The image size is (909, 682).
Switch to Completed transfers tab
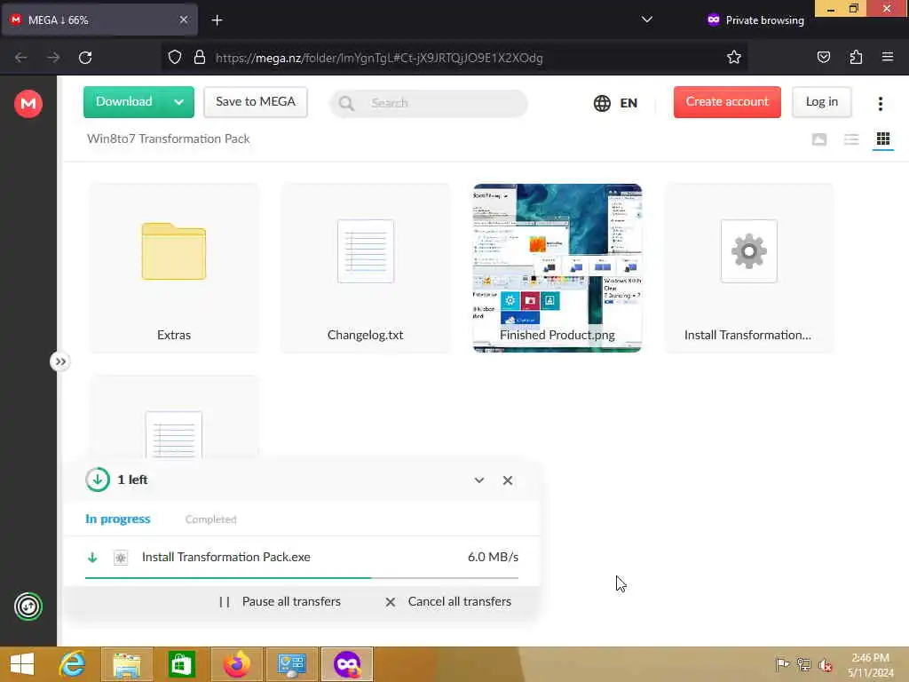tap(211, 519)
